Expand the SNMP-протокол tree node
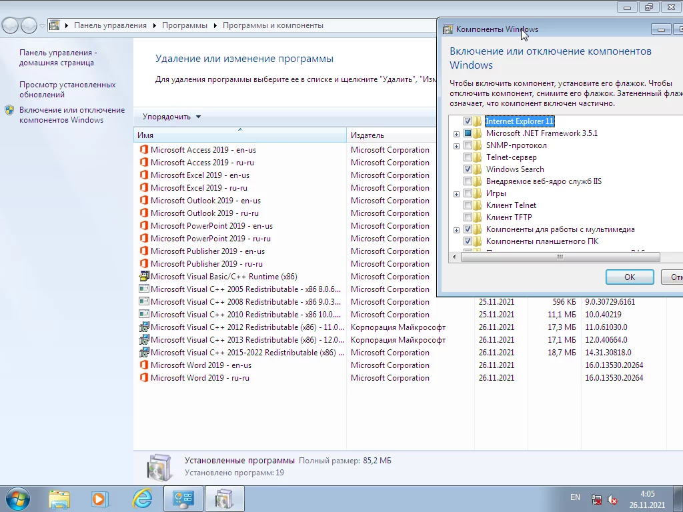The height and width of the screenshot is (512, 683). pyautogui.click(x=456, y=146)
